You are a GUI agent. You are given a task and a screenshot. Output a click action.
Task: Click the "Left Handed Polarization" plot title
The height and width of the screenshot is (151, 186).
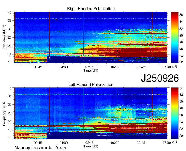pos(91,85)
